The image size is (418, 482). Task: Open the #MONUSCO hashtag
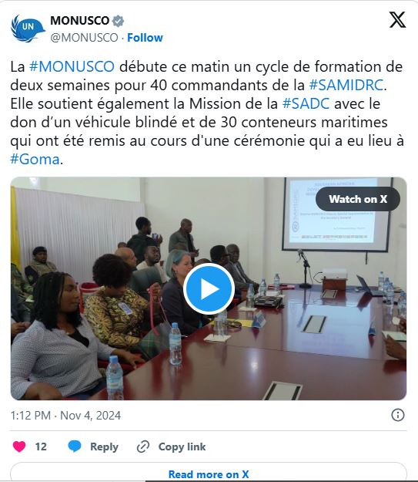coord(72,66)
